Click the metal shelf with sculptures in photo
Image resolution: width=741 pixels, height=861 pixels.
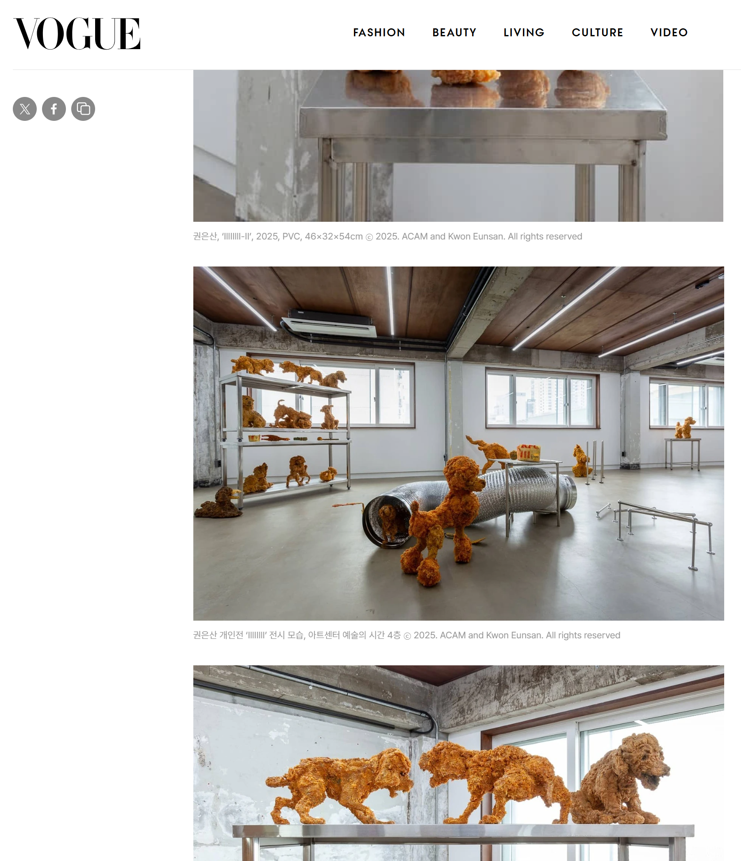point(285,434)
